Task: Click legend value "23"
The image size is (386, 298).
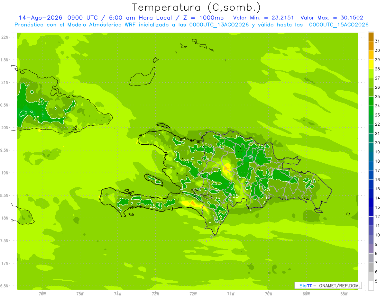Action: (377, 115)
